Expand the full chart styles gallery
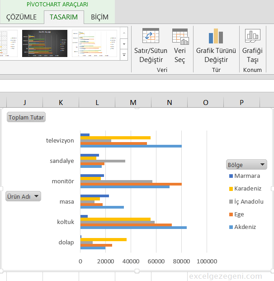This screenshot has height=281, width=274. [x=124, y=55]
